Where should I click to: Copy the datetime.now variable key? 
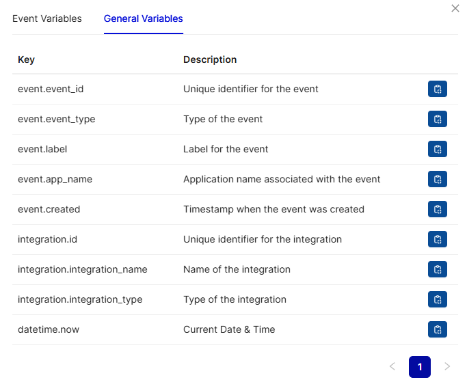coord(437,329)
